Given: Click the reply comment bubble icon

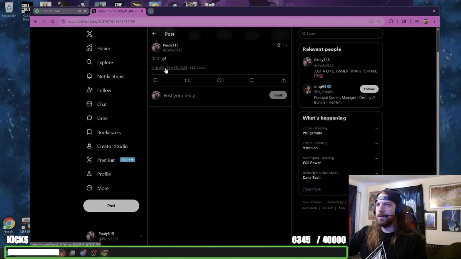Looking at the screenshot, I should [155, 80].
